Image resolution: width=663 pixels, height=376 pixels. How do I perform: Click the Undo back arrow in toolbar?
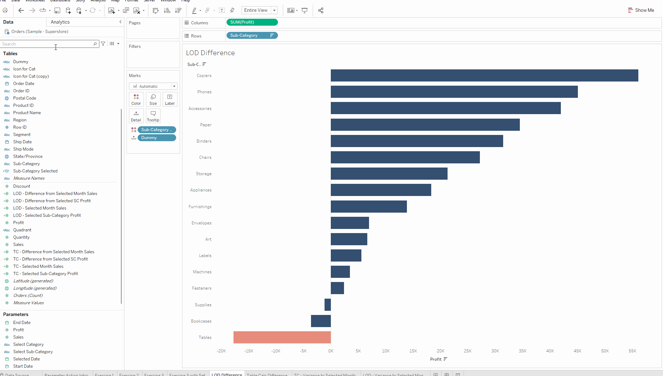[21, 10]
